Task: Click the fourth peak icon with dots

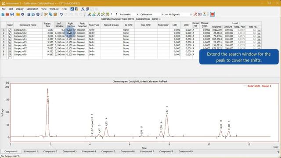Action: [103, 14]
